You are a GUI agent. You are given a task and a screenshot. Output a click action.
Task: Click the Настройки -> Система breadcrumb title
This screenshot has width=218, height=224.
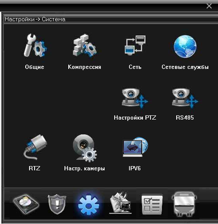click(35, 19)
